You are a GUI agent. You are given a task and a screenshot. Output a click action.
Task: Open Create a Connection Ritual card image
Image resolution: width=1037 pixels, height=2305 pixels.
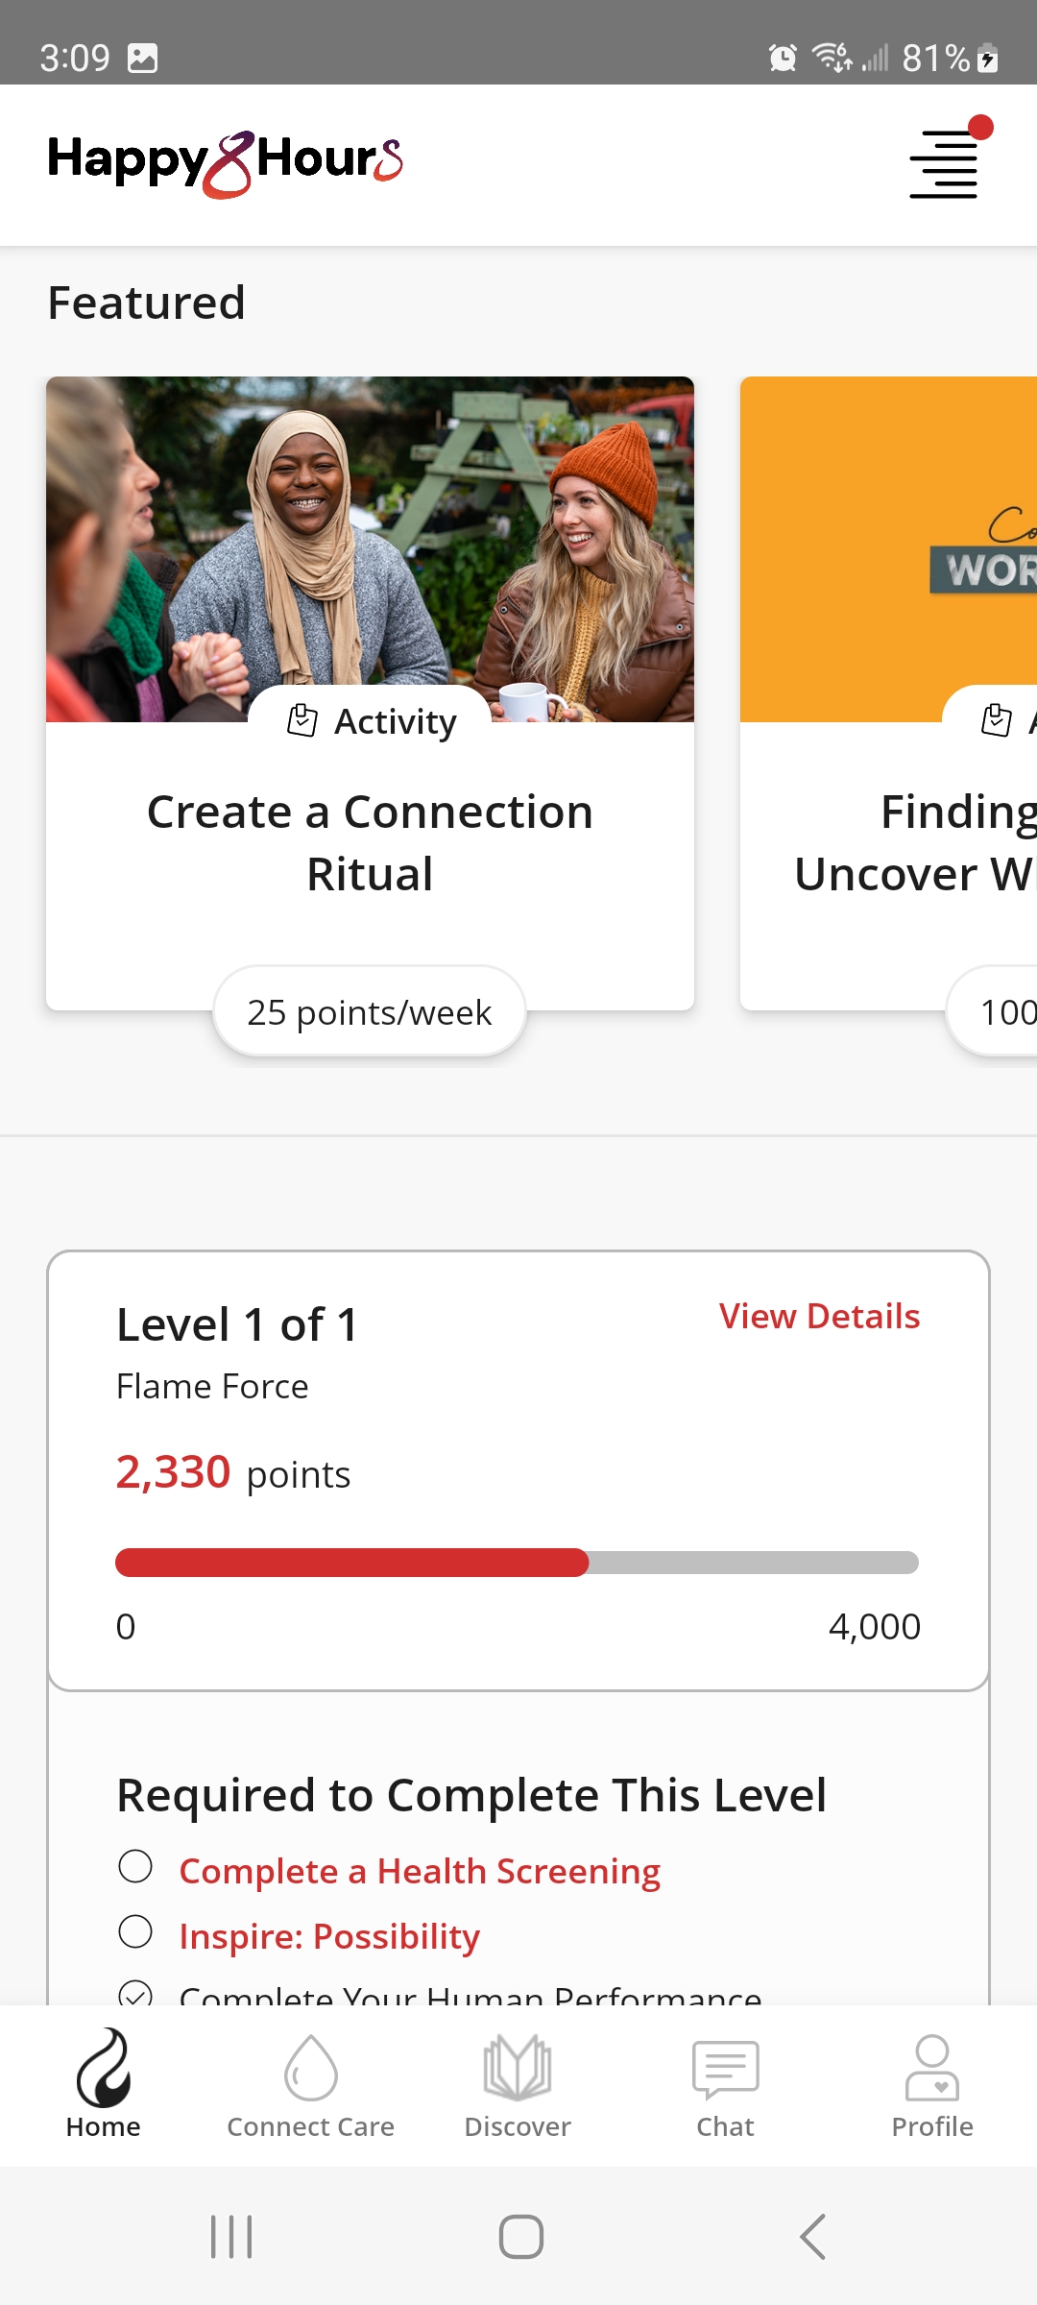[x=370, y=549]
